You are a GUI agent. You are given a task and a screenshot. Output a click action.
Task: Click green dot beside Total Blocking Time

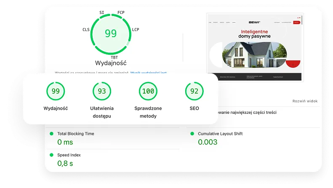pyautogui.click(x=51, y=134)
